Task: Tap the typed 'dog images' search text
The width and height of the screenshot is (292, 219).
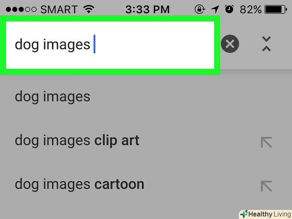Action: (52, 45)
